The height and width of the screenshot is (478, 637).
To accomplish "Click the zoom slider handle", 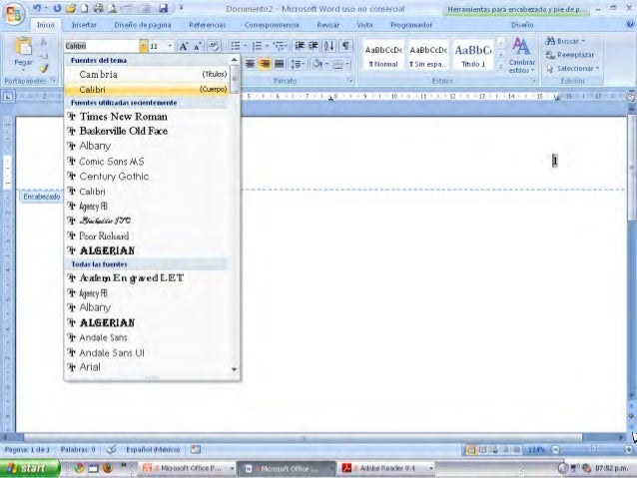I will coord(593,449).
